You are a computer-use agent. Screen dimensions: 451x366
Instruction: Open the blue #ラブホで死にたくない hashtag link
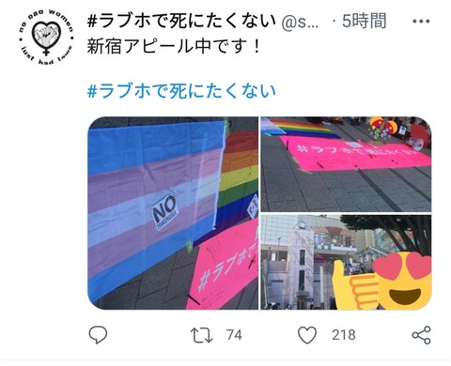click(181, 91)
